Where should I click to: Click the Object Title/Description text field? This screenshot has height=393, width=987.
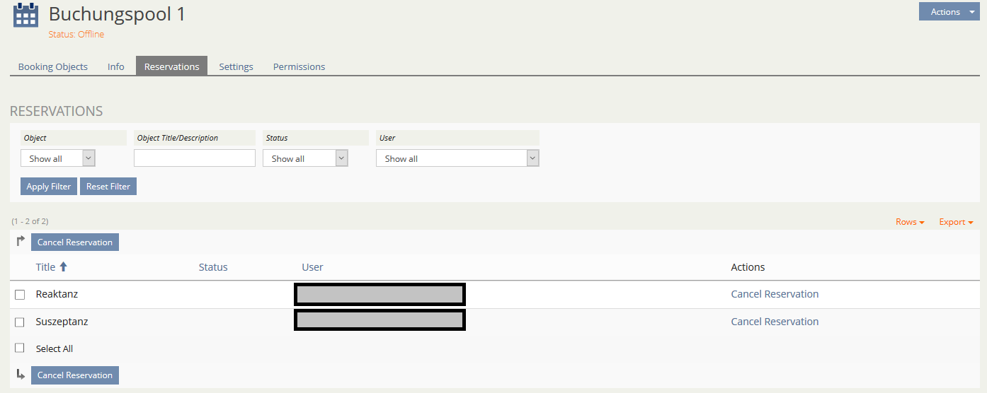[x=195, y=158]
